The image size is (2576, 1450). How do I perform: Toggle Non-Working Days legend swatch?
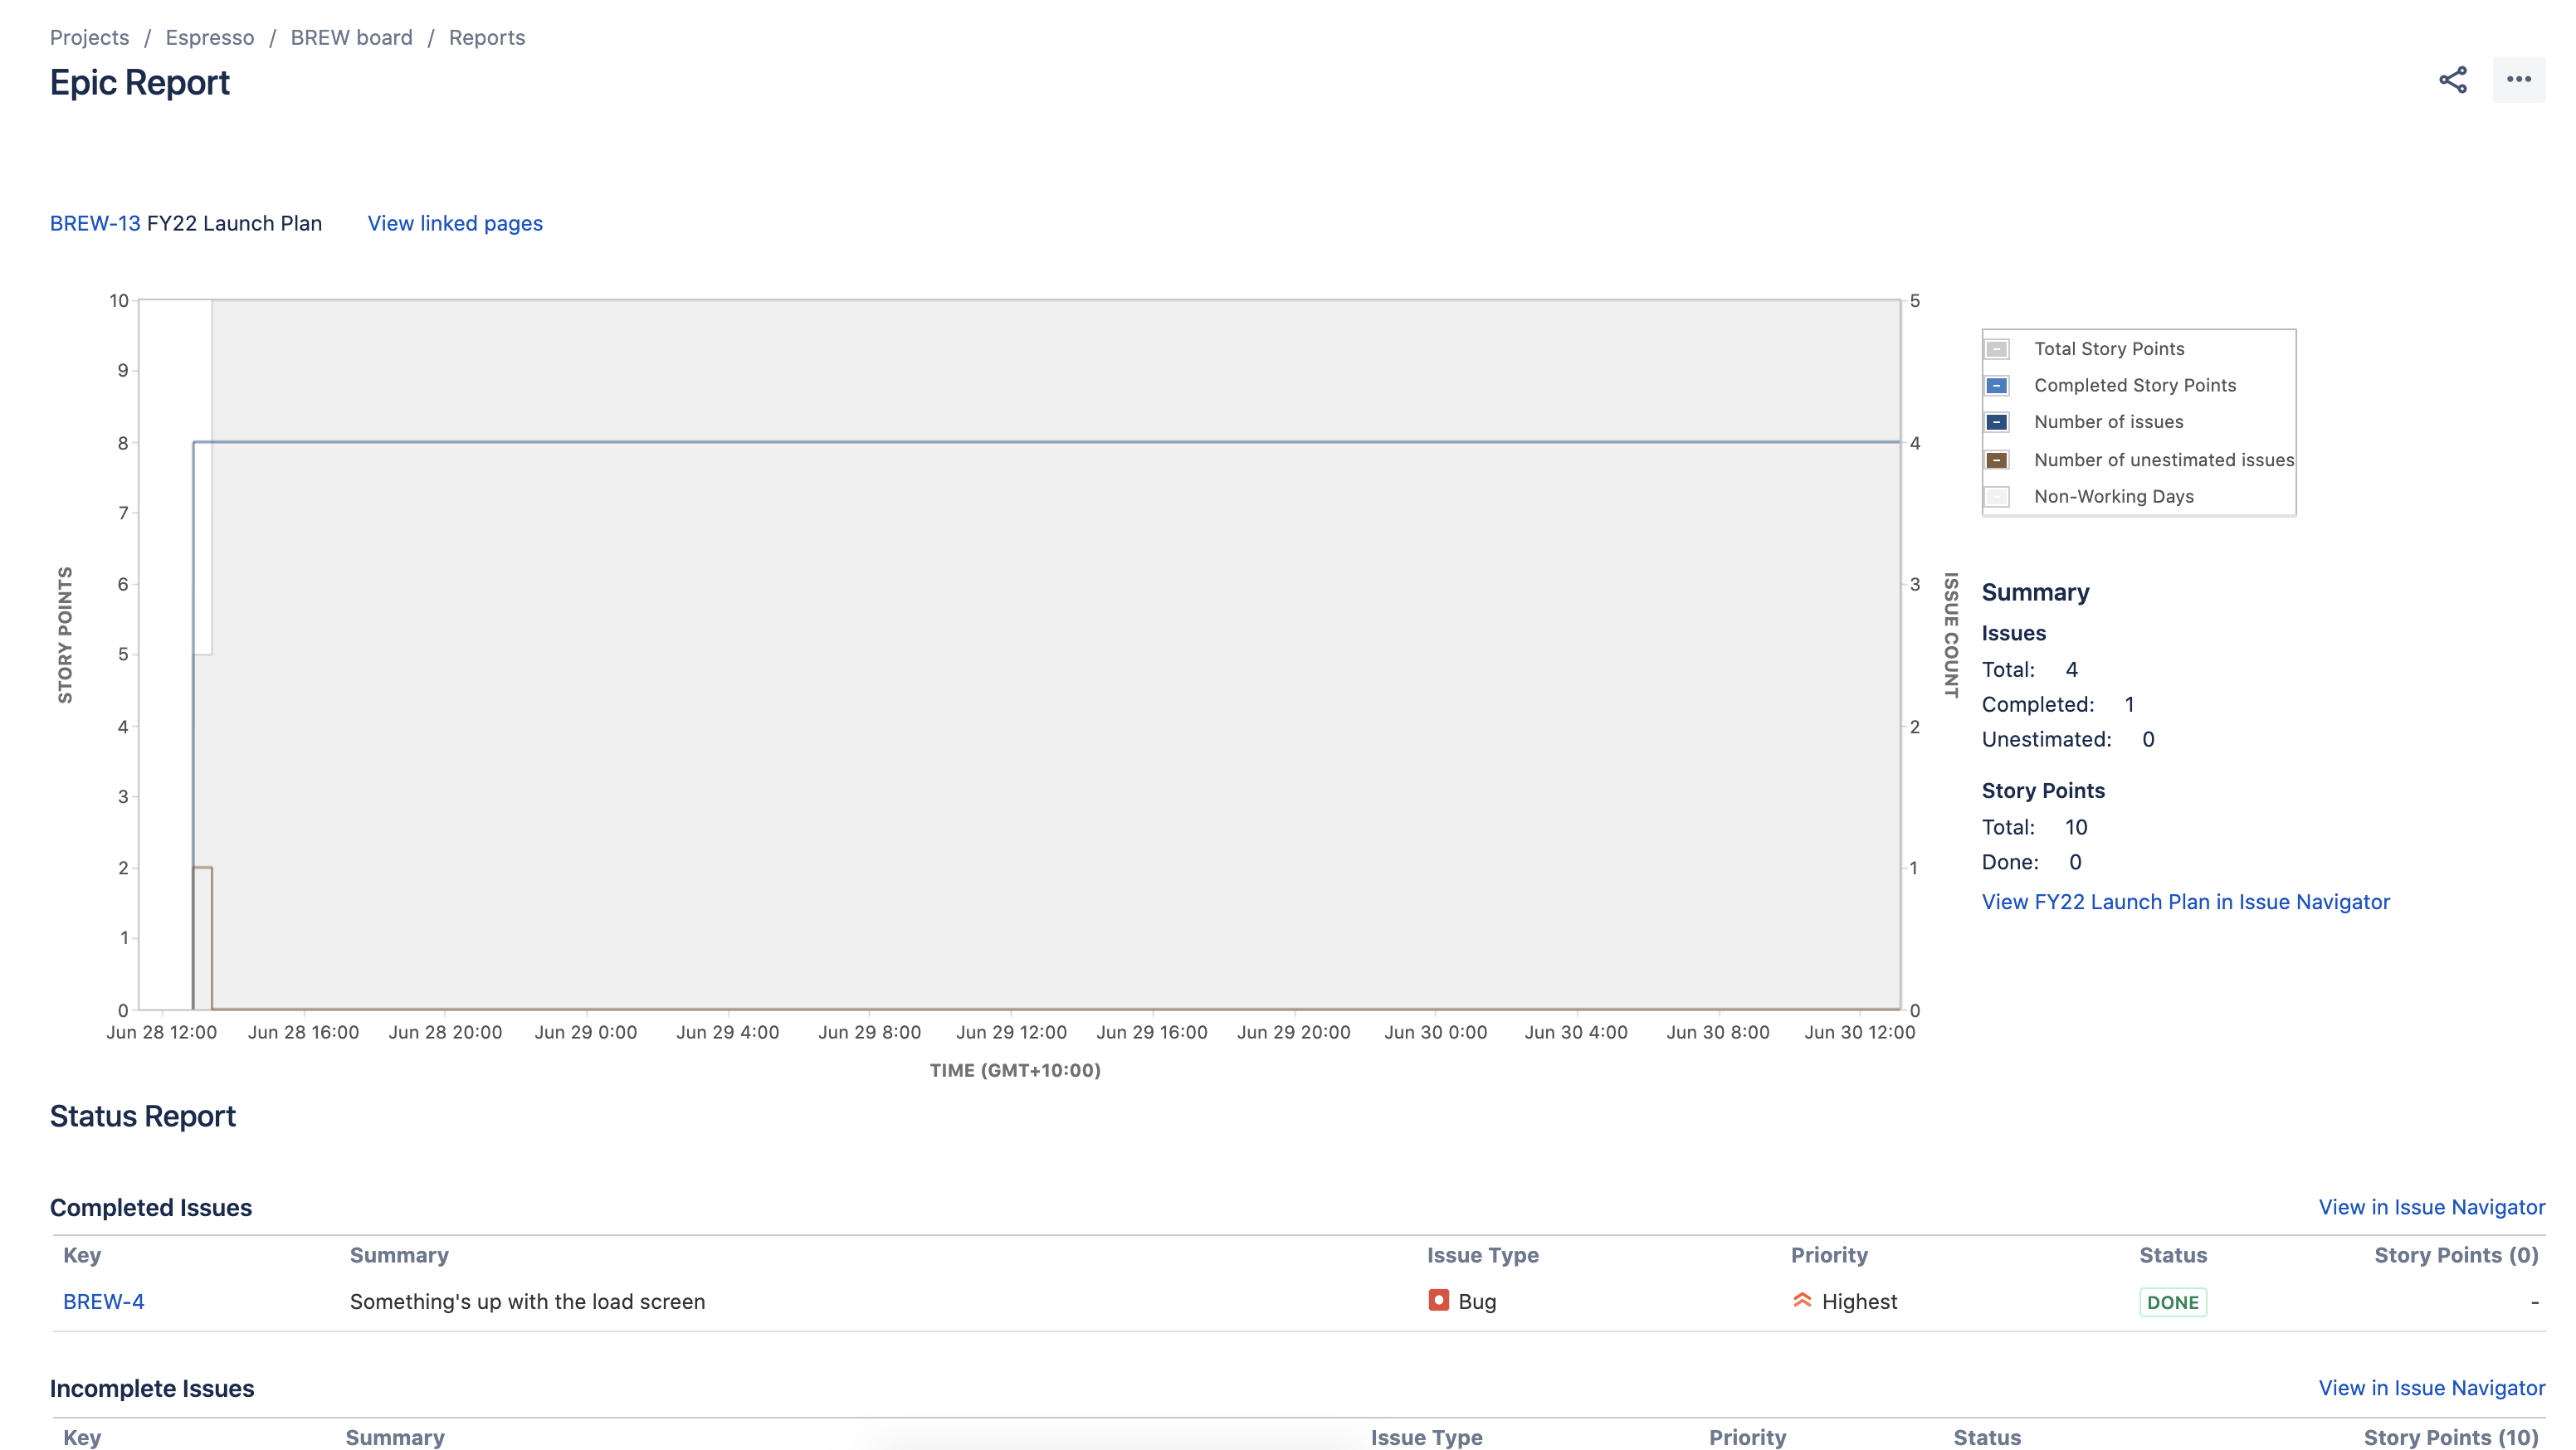(x=1996, y=497)
